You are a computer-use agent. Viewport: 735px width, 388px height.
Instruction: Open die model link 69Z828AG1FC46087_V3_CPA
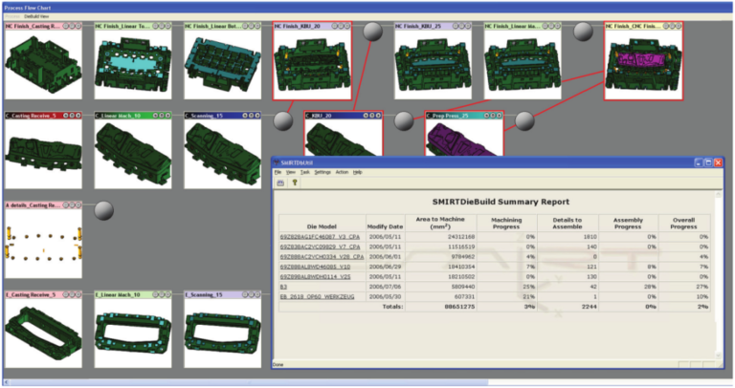(x=320, y=237)
